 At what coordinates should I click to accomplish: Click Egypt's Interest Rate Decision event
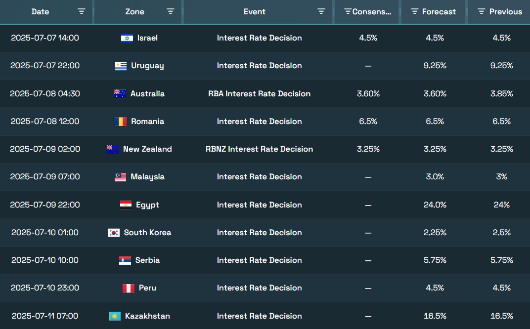pos(259,205)
